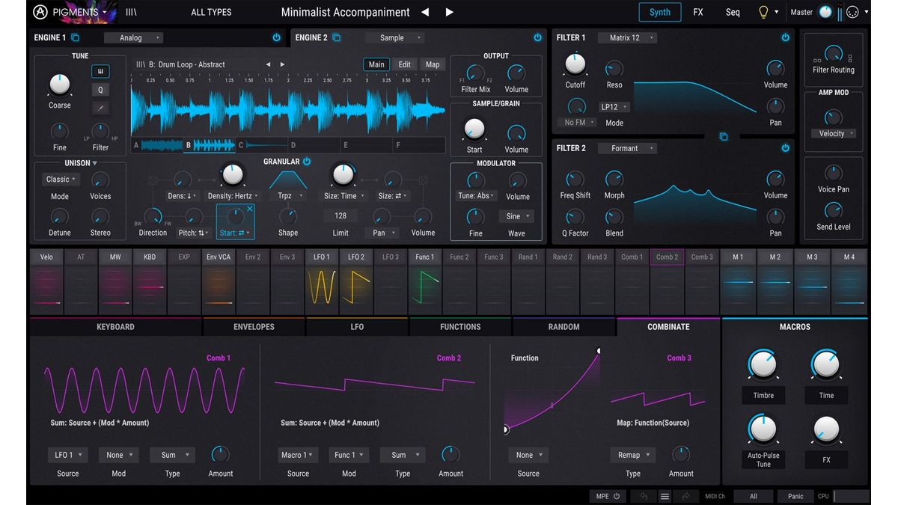Open the history list icon in the bottom bar

665,496
